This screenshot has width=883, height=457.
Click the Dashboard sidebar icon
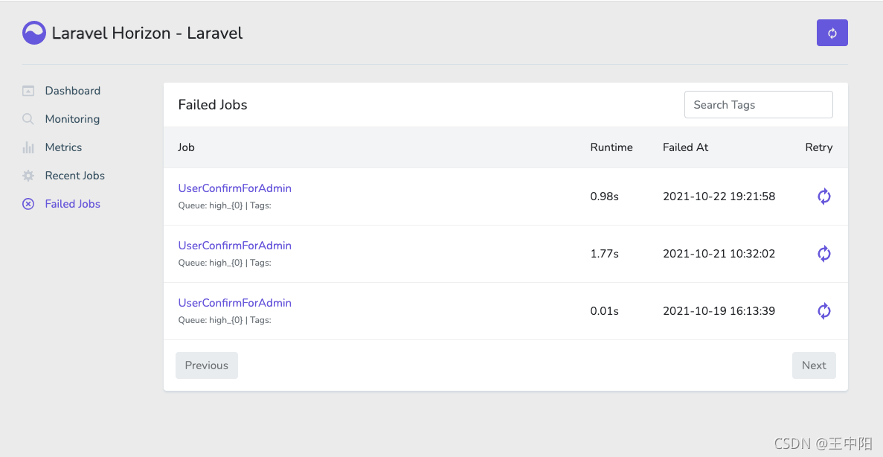click(28, 91)
